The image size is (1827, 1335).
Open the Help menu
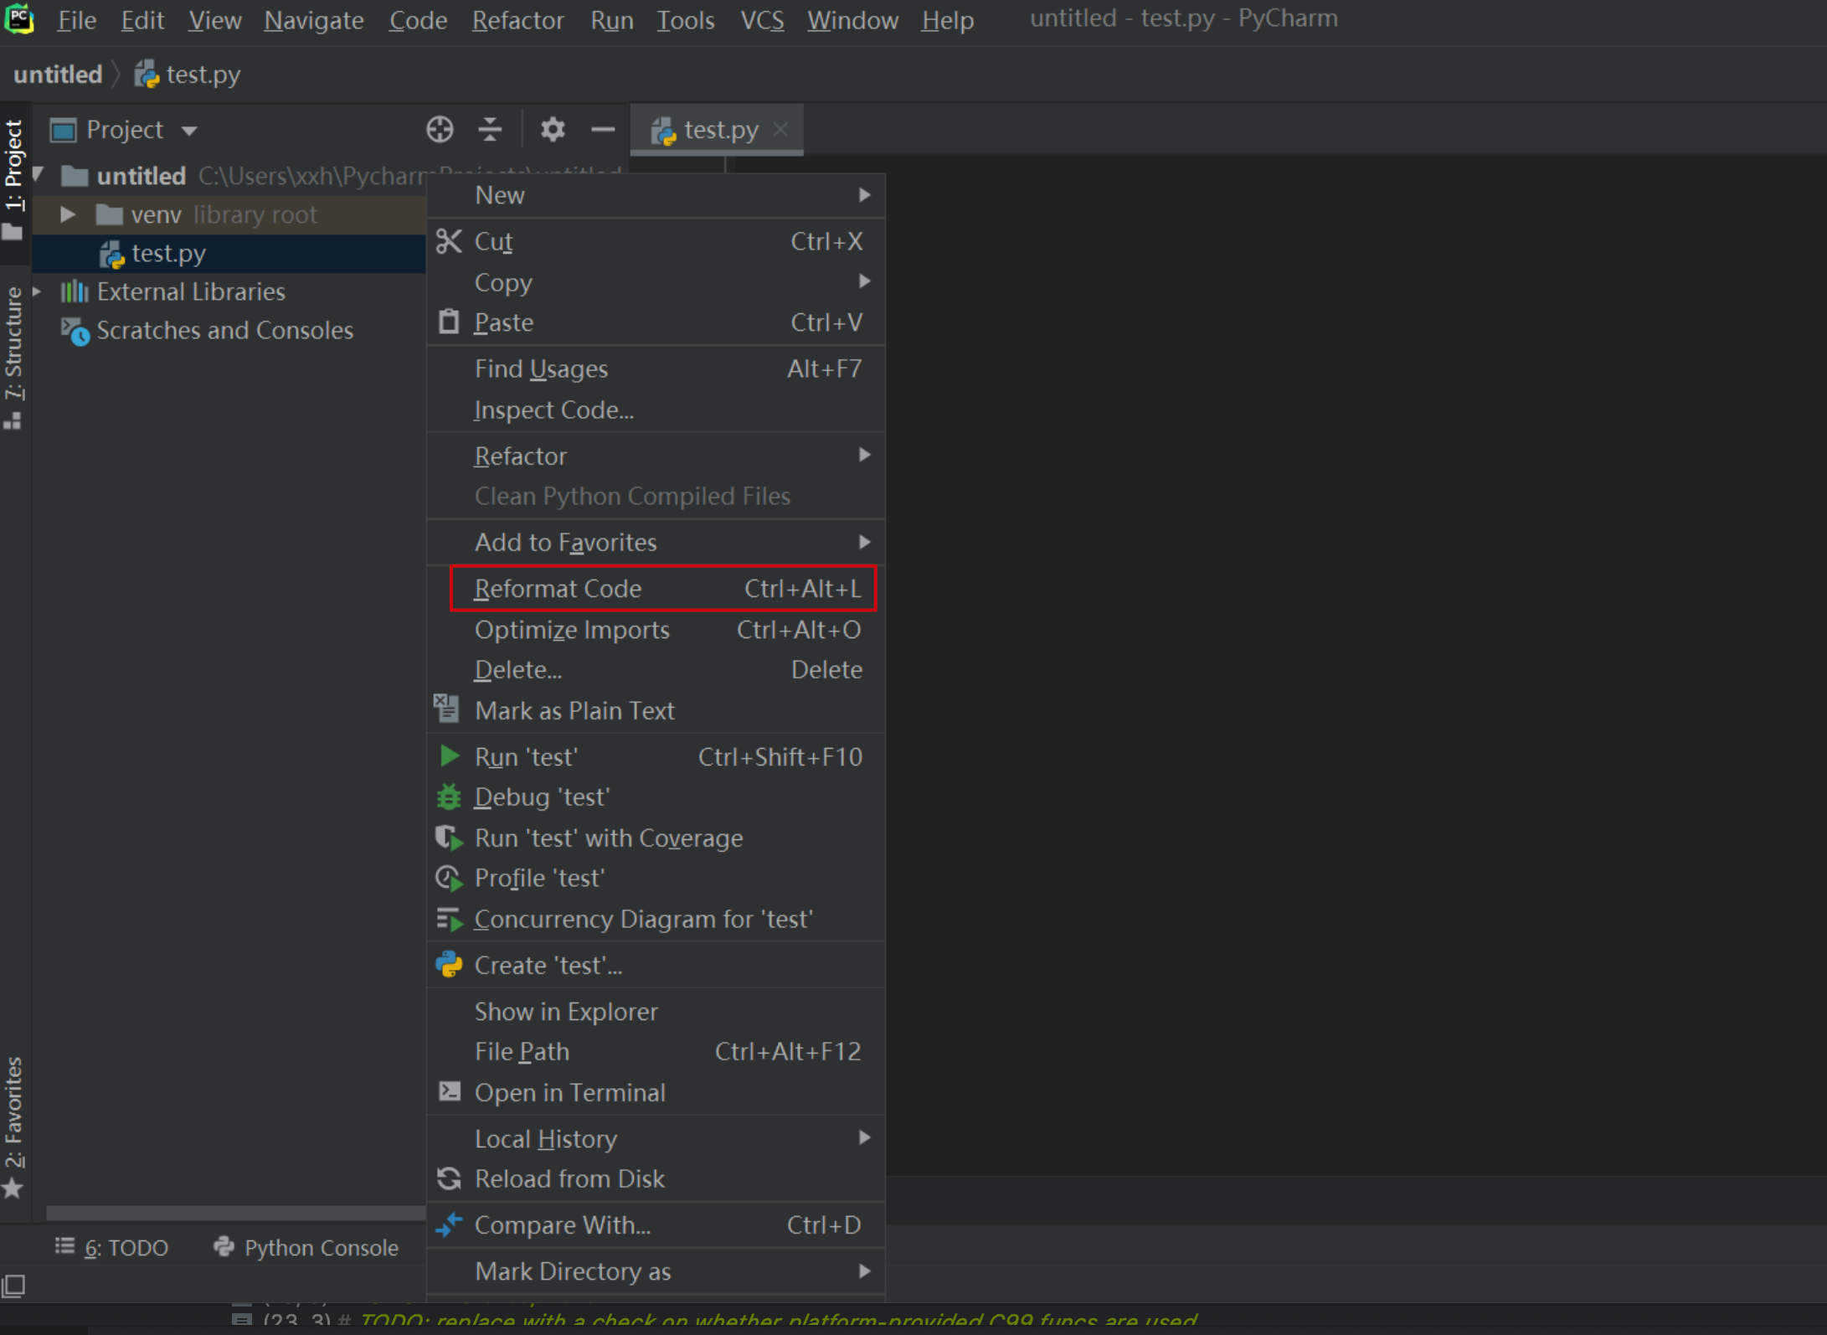tap(947, 19)
